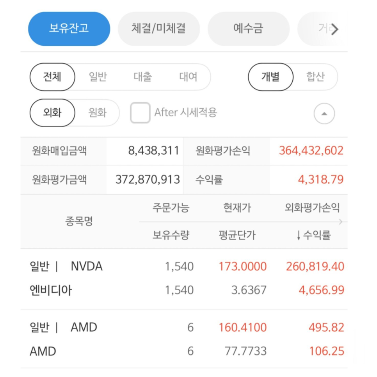Select 전체 filter option
The height and width of the screenshot is (377, 377).
pos(52,77)
